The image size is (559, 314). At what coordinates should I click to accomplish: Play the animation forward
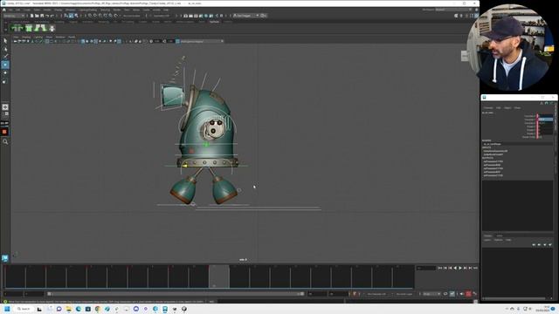(x=460, y=268)
